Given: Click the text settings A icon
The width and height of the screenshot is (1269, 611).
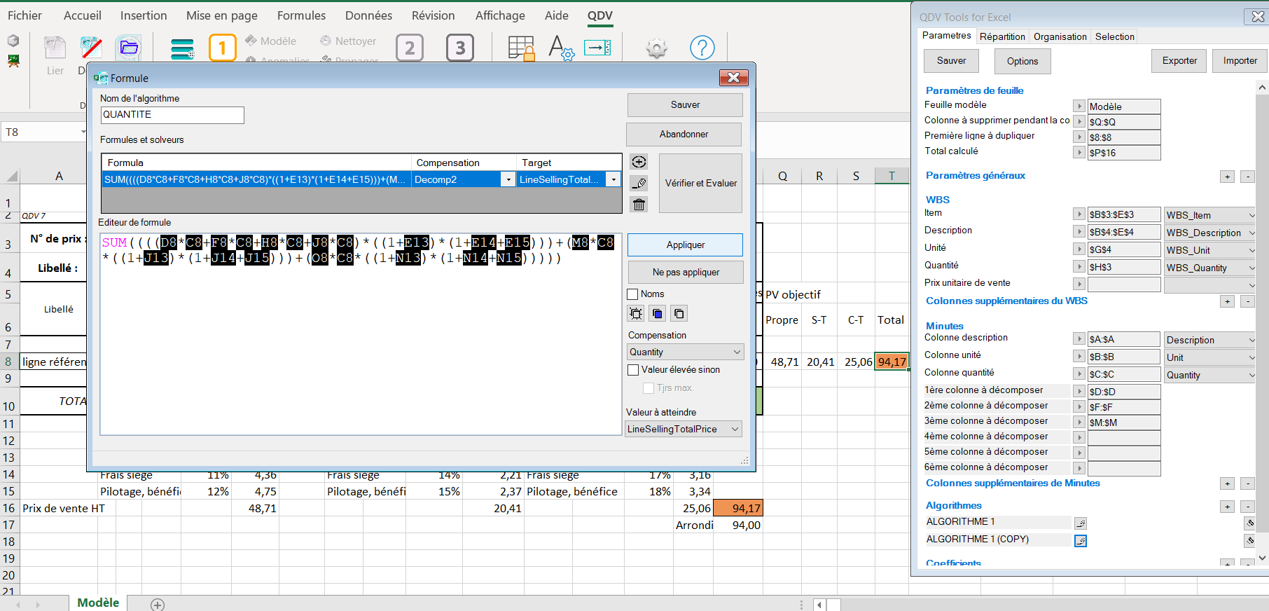Looking at the screenshot, I should pyautogui.click(x=561, y=48).
